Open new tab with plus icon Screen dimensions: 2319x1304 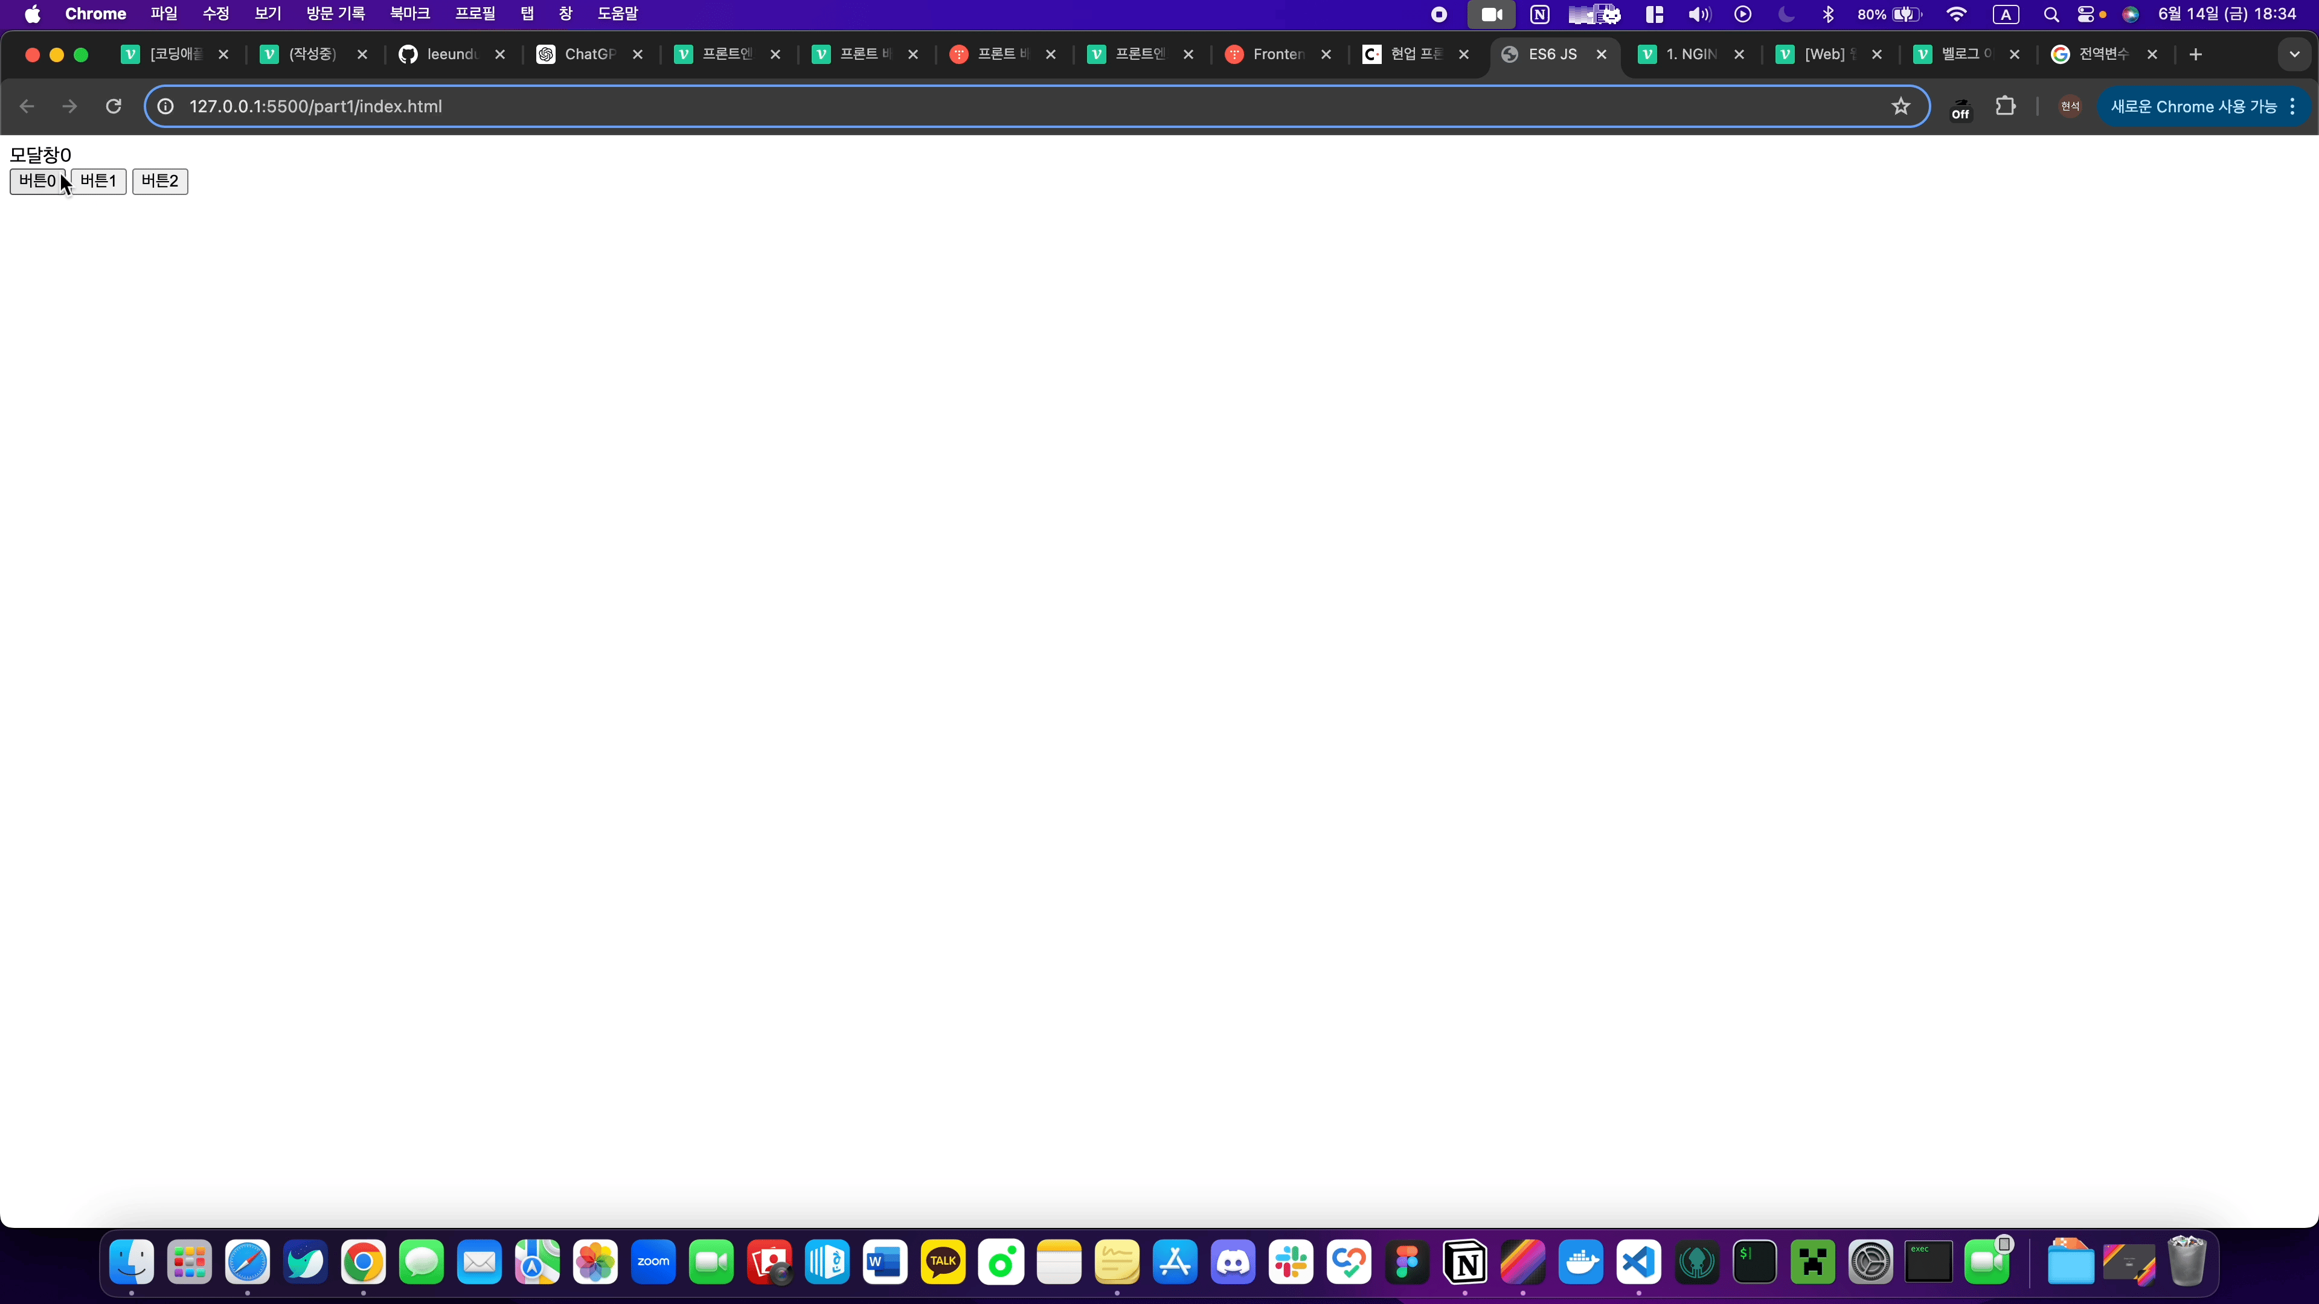click(x=2196, y=55)
